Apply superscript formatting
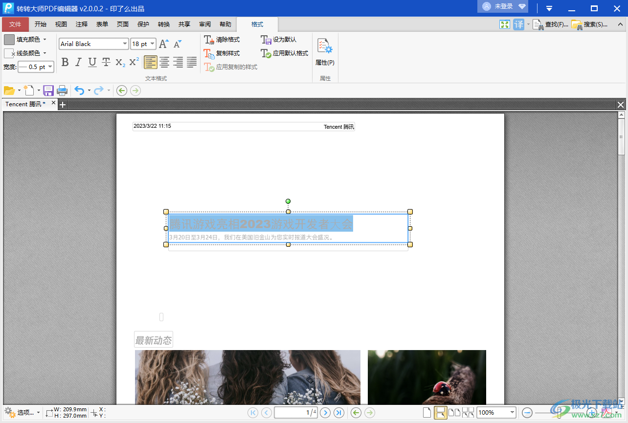The image size is (628, 423). pos(134,62)
